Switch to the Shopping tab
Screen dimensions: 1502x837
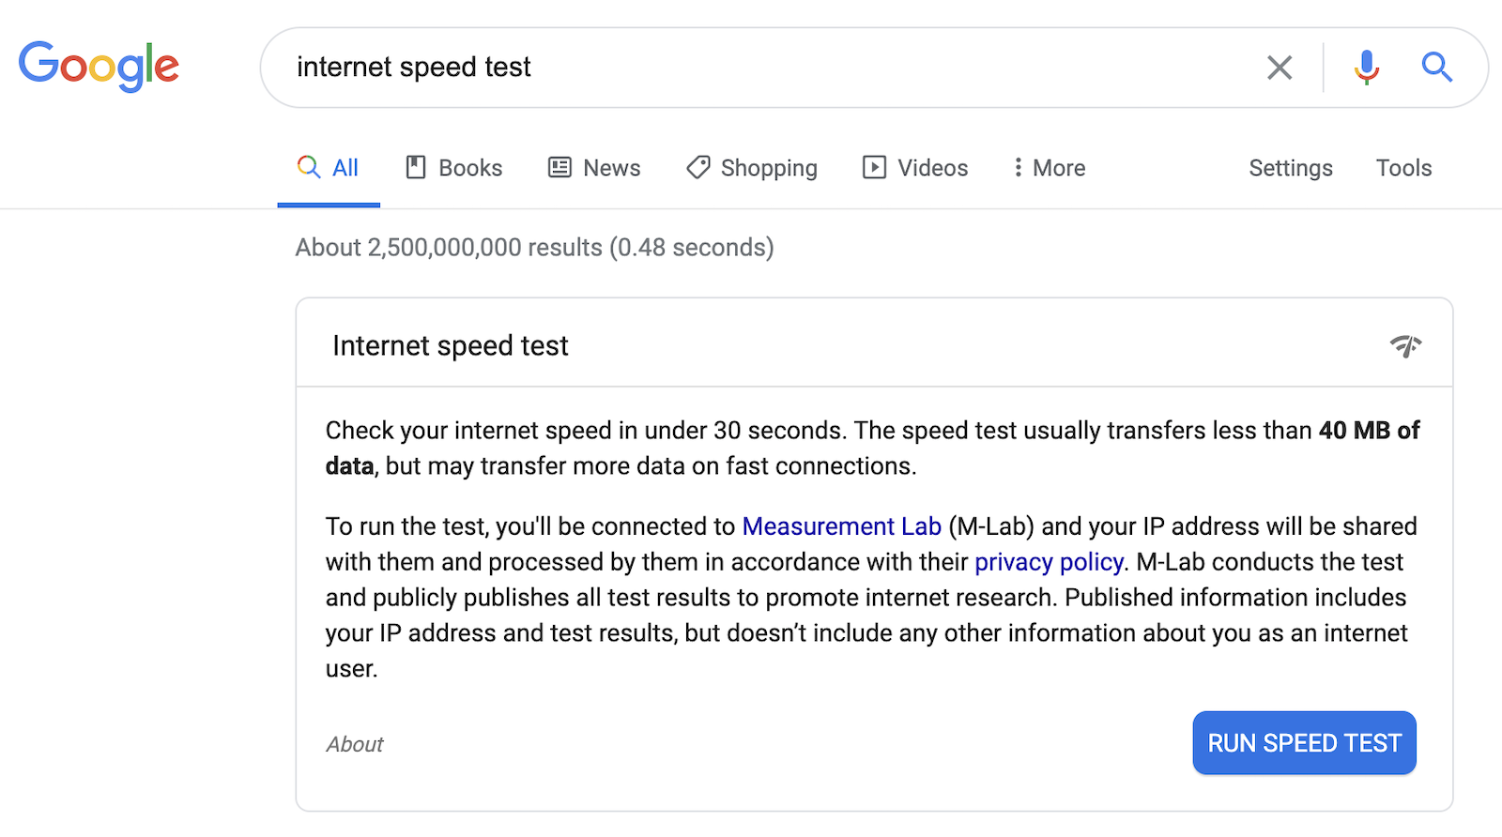[x=752, y=168]
